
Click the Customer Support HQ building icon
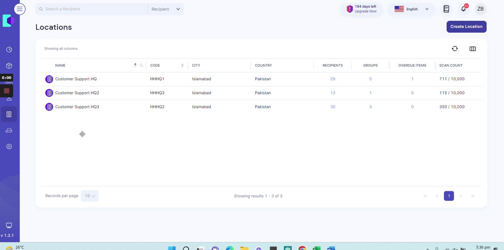click(x=49, y=79)
